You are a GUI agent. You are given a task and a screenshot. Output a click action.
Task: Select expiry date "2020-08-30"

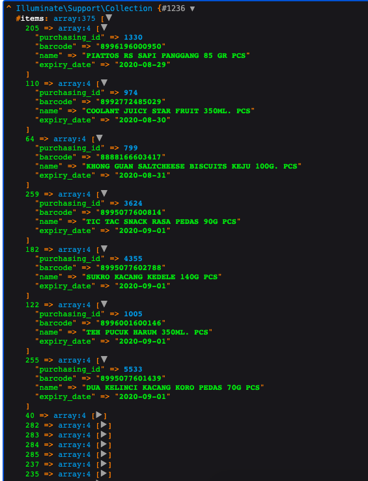coord(143,120)
